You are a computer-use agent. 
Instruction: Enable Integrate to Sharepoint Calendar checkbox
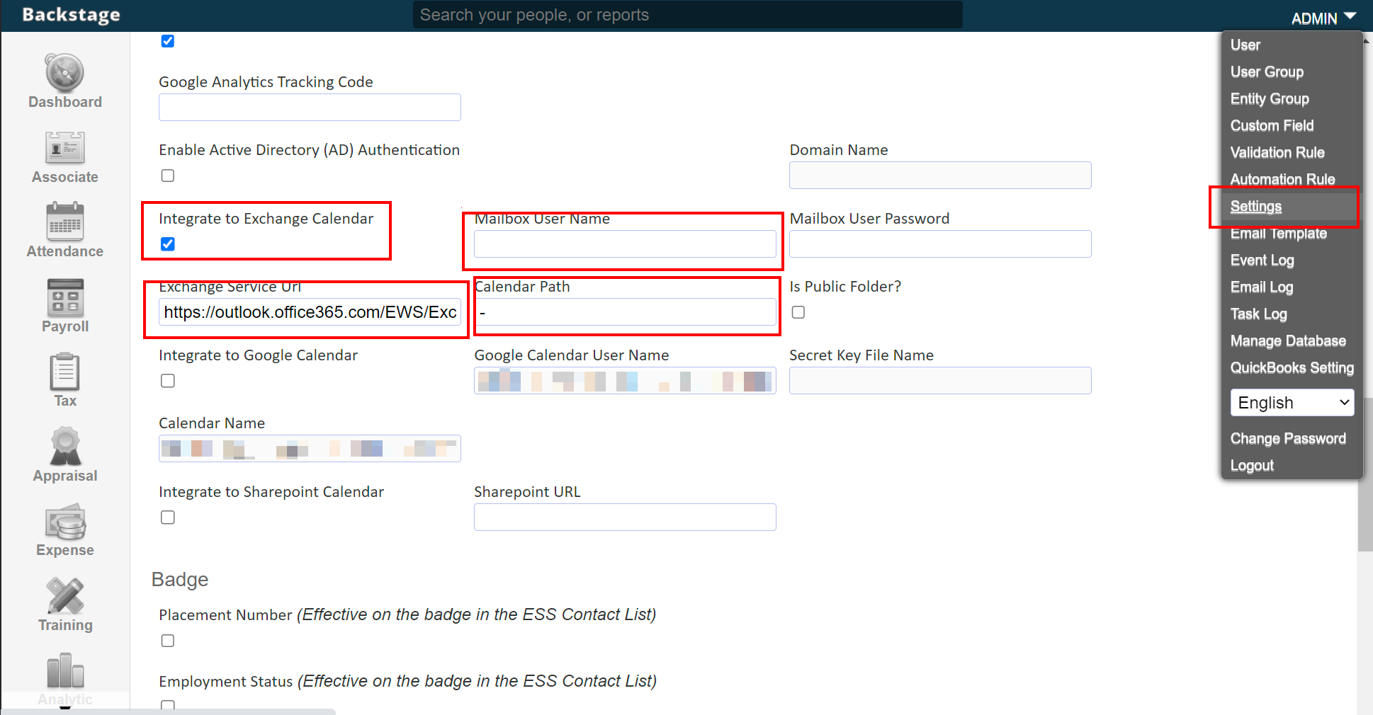(x=168, y=517)
